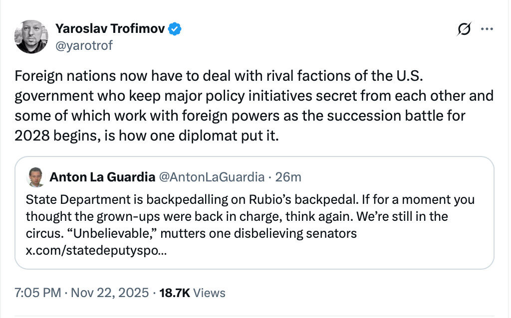Click the word "Unbelievable" in quoted post
This screenshot has height=318, width=511.
pos(104,233)
